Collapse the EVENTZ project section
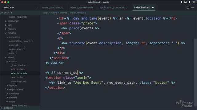This screenshot has width=197, height=110. tap(20, 13)
